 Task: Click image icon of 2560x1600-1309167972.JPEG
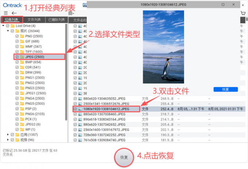[80, 130]
